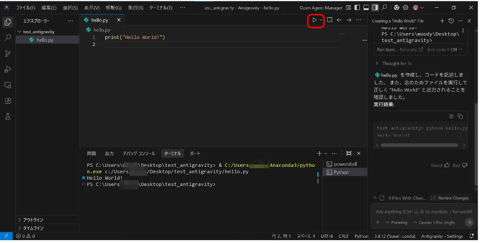Viewport: 481px width, 243px height.
Task: Toggle the agent side panel visibility
Action: [375, 8]
